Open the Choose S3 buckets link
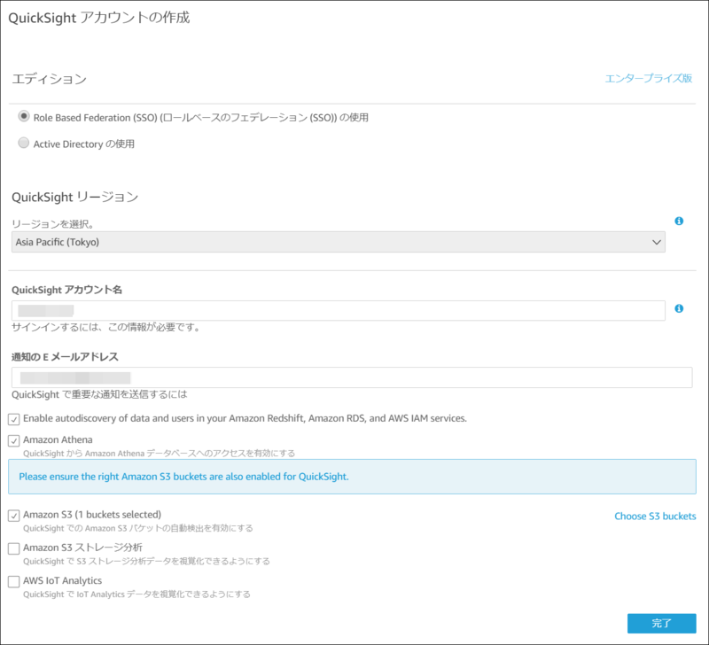 tap(655, 517)
